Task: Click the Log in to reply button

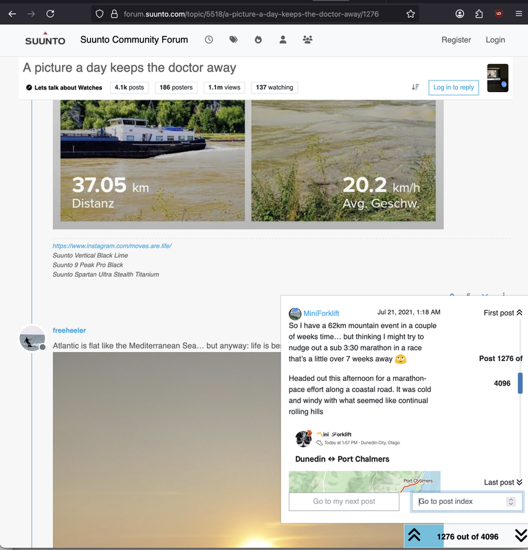Action: pyautogui.click(x=453, y=87)
